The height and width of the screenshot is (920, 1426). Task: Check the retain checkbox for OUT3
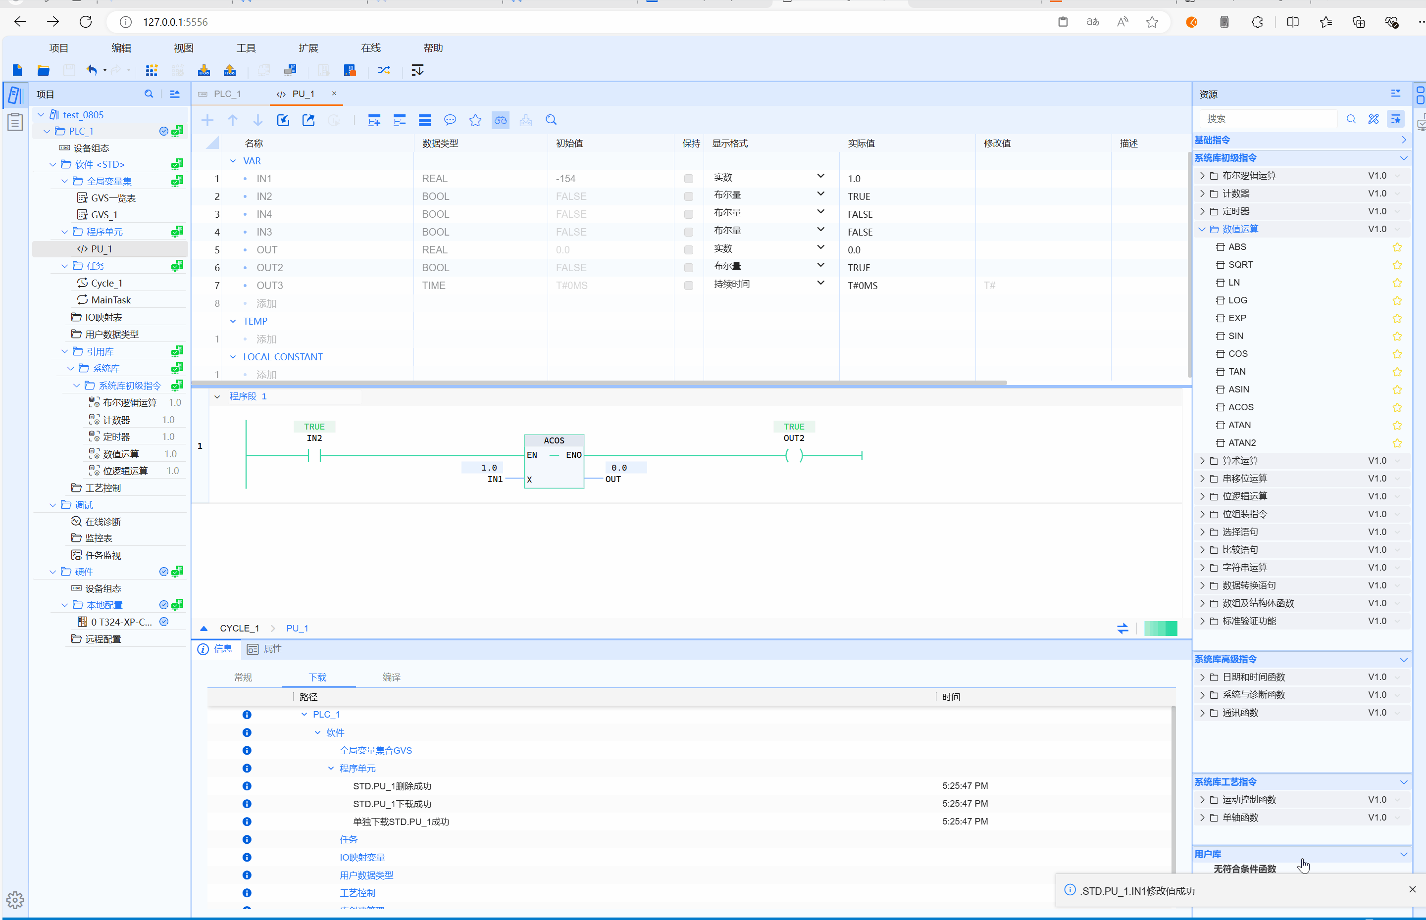pyautogui.click(x=689, y=286)
